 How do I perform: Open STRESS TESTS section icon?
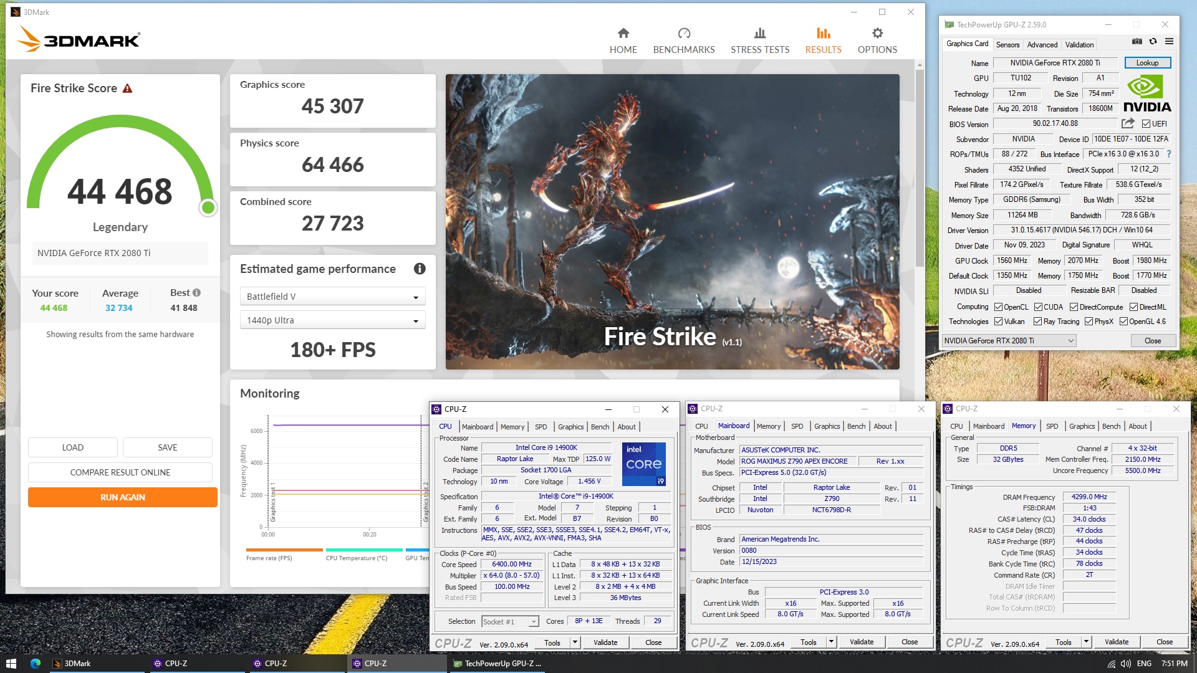[x=759, y=33]
